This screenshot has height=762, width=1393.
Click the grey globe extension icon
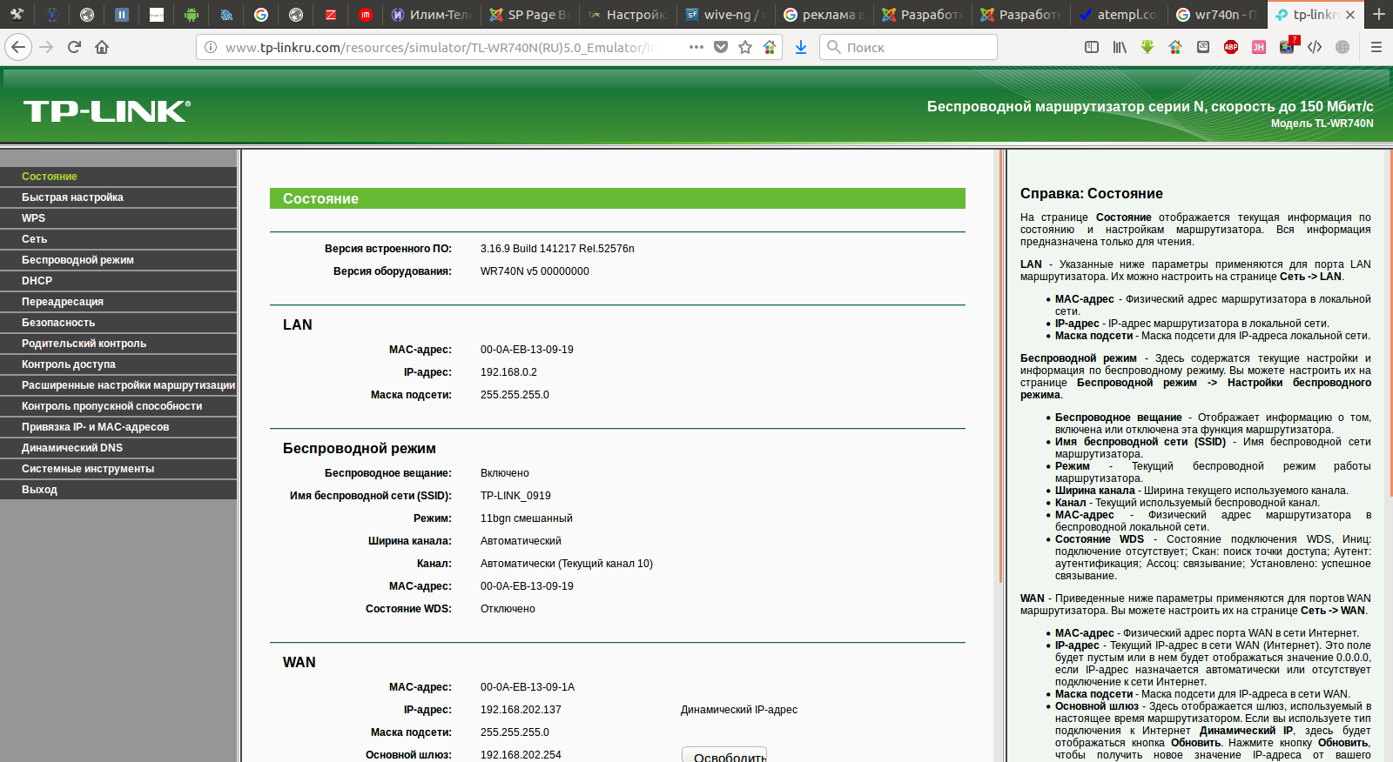click(1343, 47)
